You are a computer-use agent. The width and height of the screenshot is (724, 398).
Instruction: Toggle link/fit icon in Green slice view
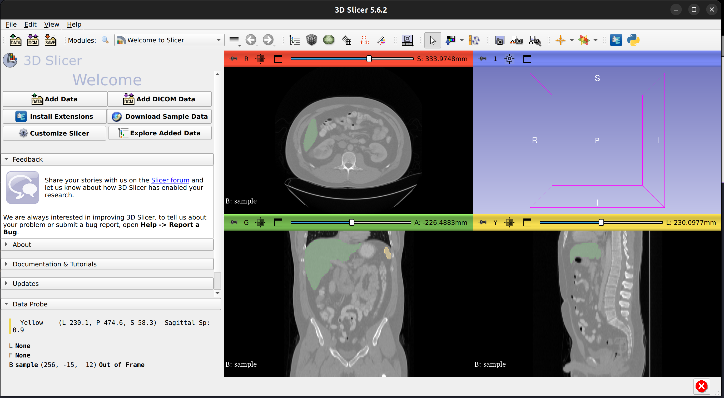[x=260, y=222]
